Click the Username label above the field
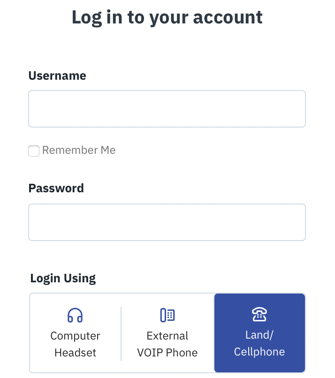 57,75
